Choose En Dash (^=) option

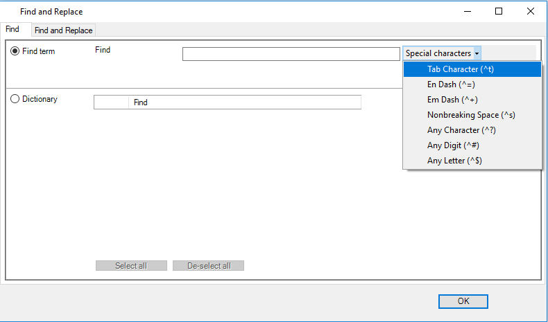click(x=472, y=84)
